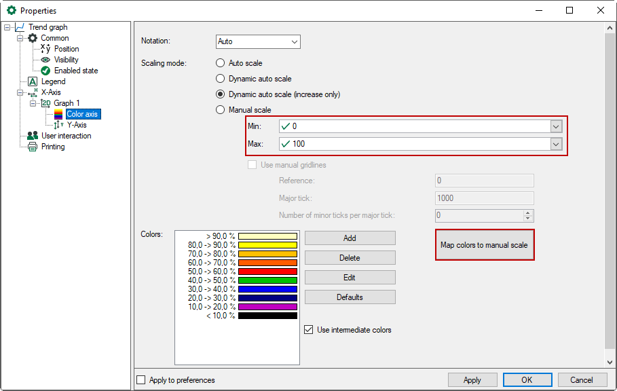Choose the Manual scale option
This screenshot has width=617, height=391.
coord(220,110)
